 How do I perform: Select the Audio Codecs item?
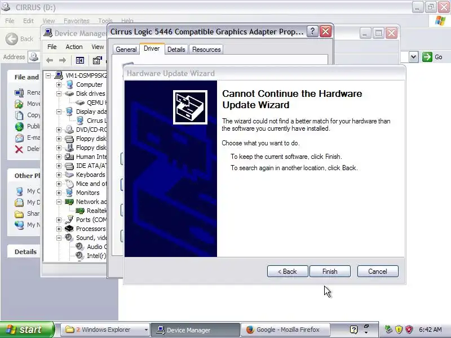tap(96, 247)
